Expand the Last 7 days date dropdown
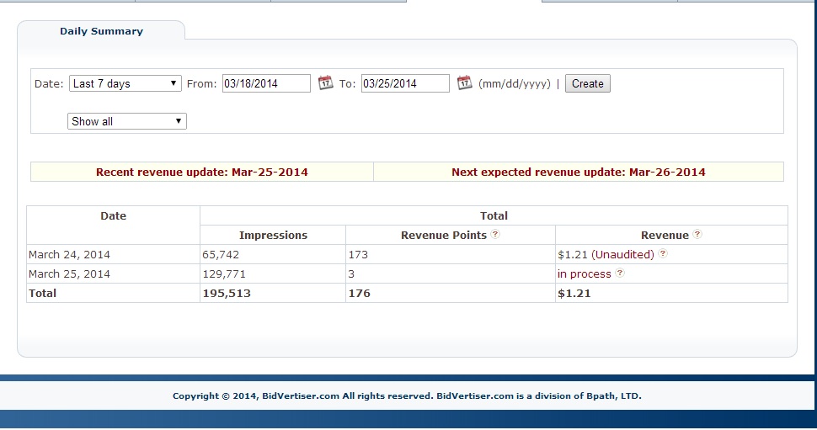 pos(125,83)
